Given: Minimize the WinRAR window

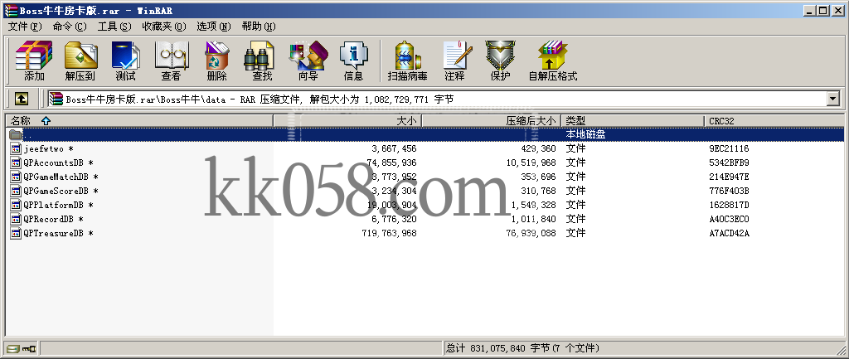Looking at the screenshot, I should 809,10.
